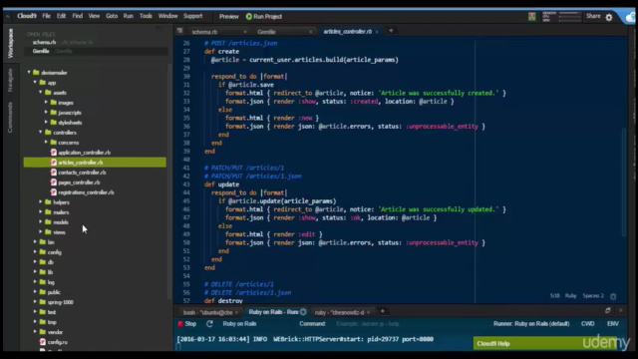Open the Support menu

(192, 16)
